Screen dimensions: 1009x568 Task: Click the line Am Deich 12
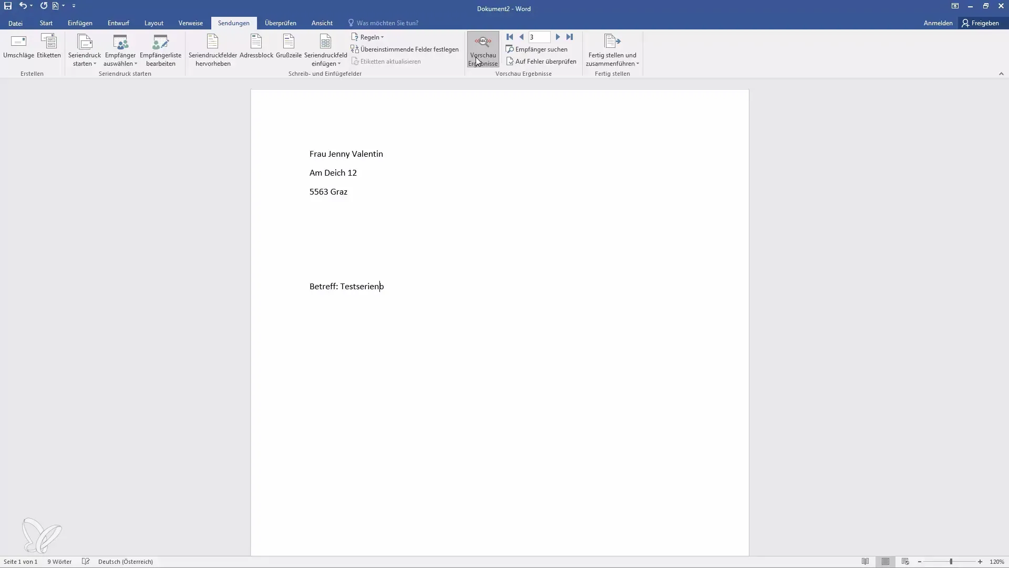(x=333, y=173)
